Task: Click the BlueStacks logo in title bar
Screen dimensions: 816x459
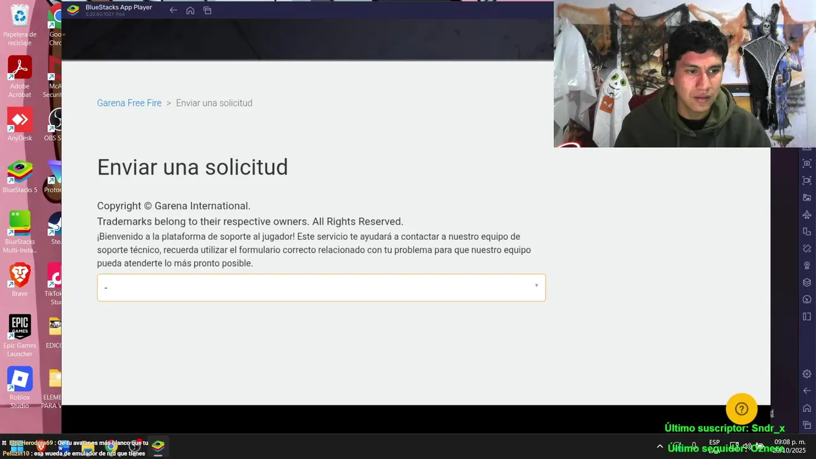Action: [x=73, y=10]
